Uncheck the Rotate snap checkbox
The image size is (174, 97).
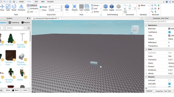pyautogui.click(x=41, y=7)
